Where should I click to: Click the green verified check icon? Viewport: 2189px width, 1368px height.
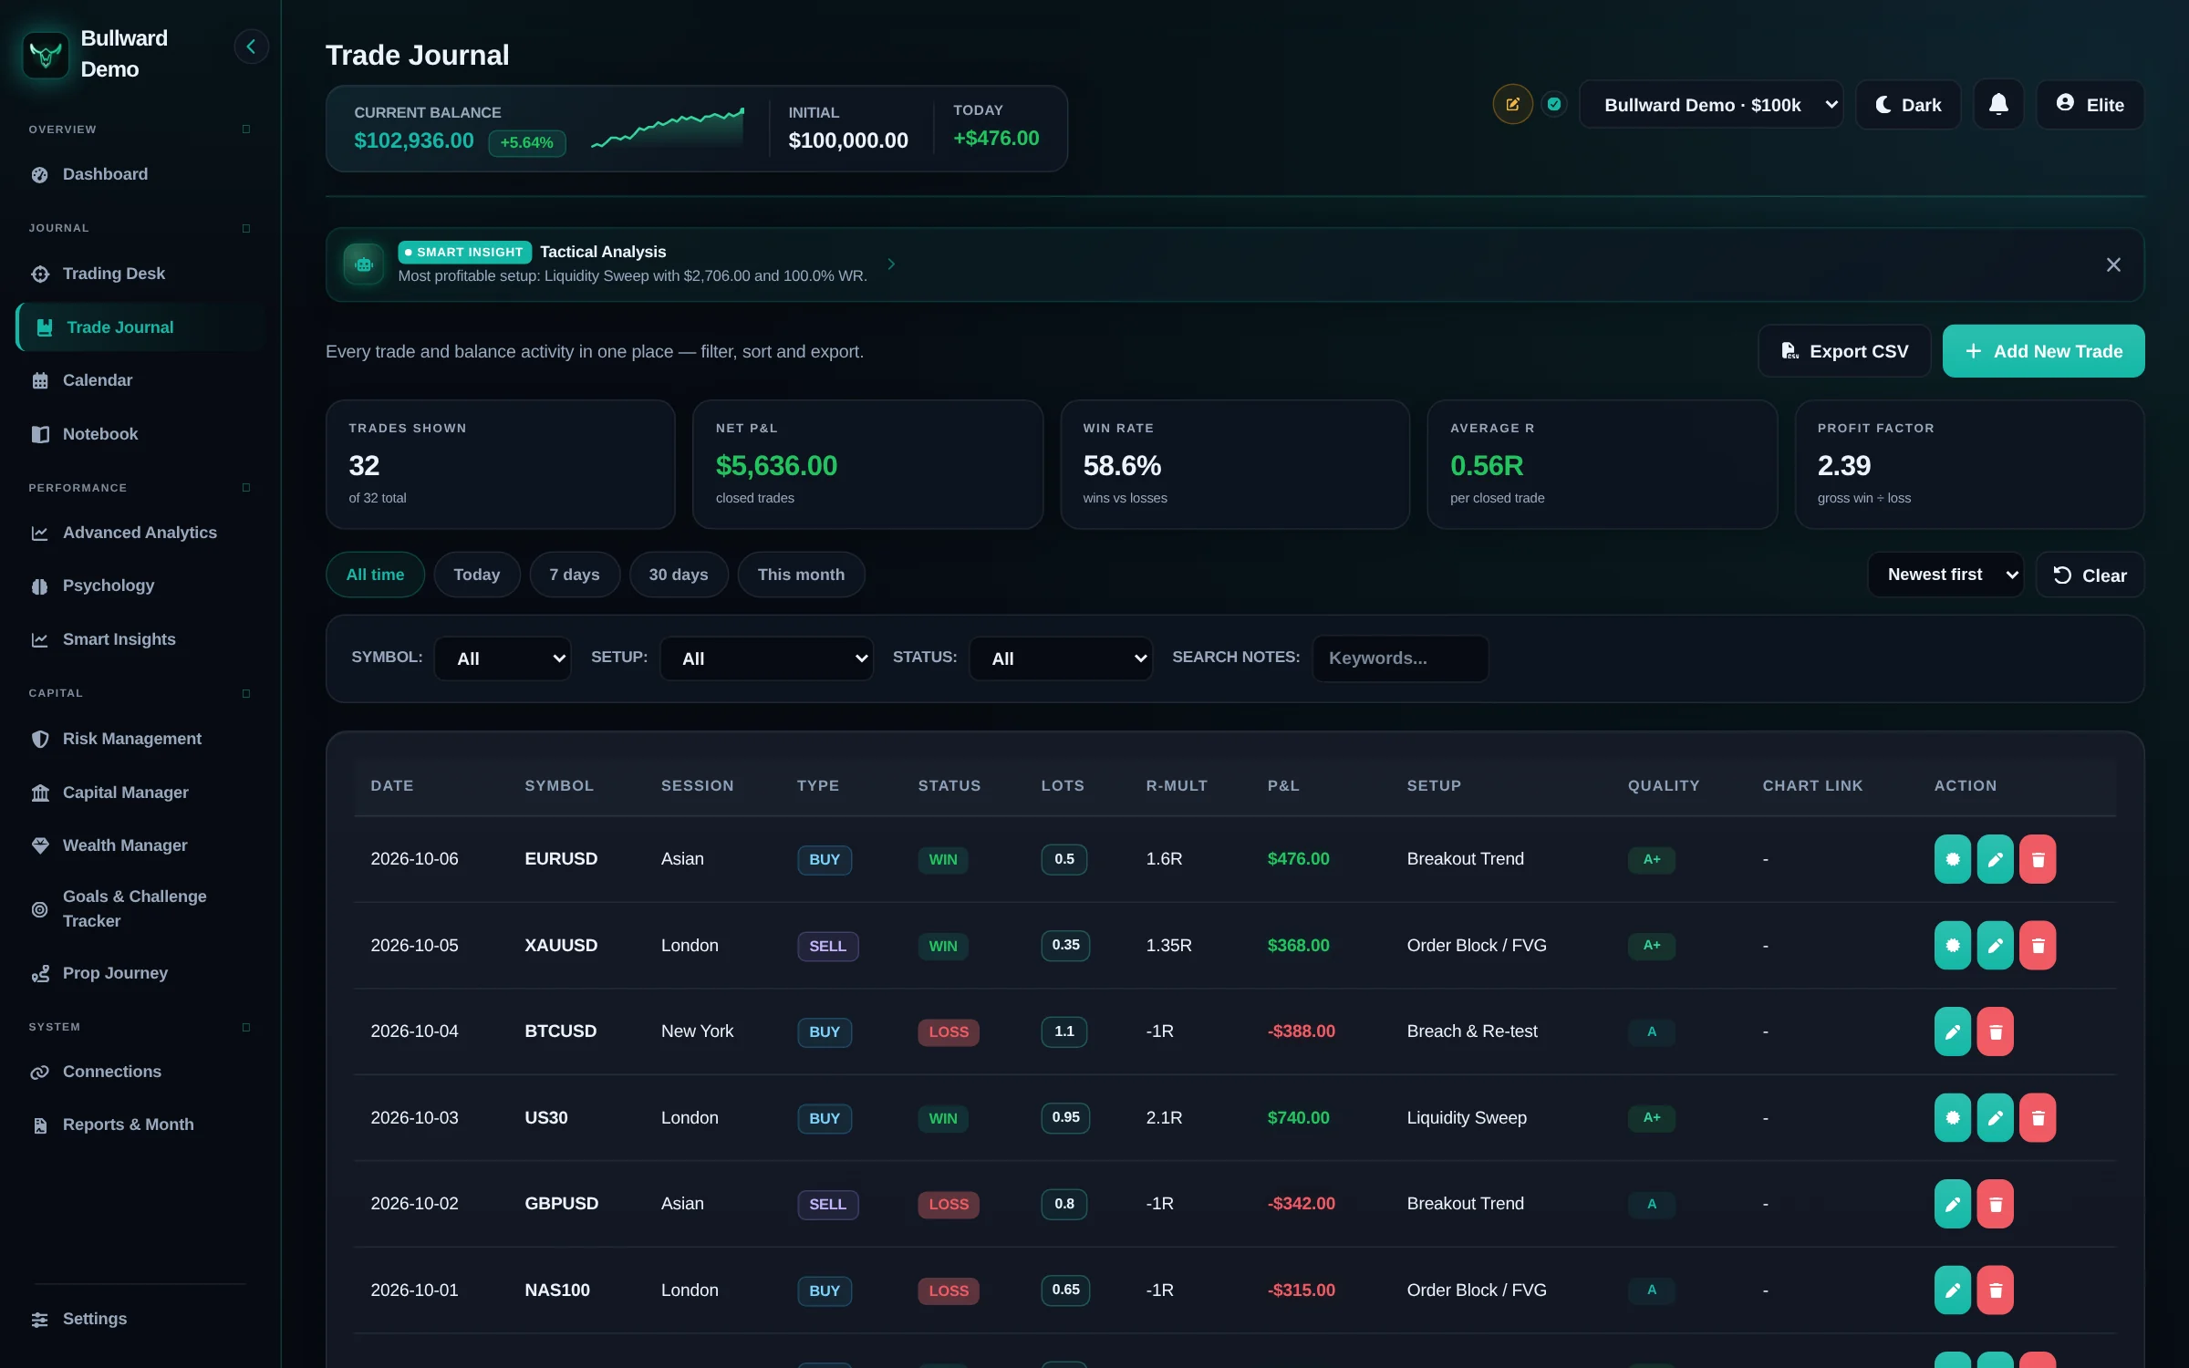click(1554, 104)
